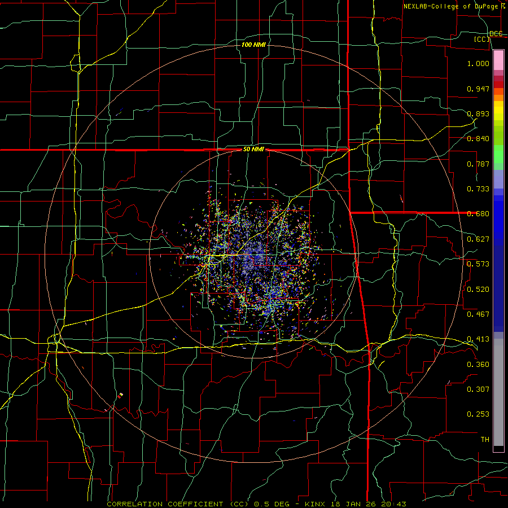The height and width of the screenshot is (508, 508).
Task: Click the CORRELATION COEFFICIENT title text
Action: pyautogui.click(x=165, y=504)
